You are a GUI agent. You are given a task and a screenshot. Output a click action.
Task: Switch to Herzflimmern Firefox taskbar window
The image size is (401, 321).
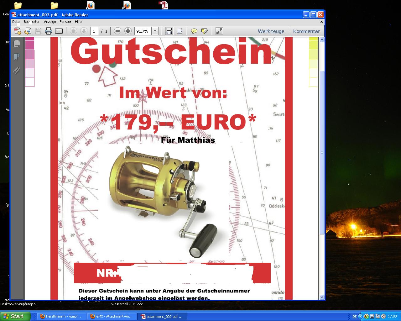[x=62, y=316]
